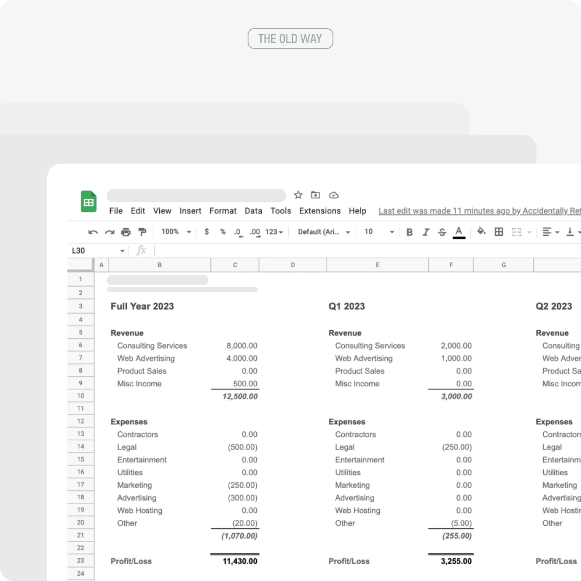Click the Google Sheets home logo
581x581 pixels.
89,202
